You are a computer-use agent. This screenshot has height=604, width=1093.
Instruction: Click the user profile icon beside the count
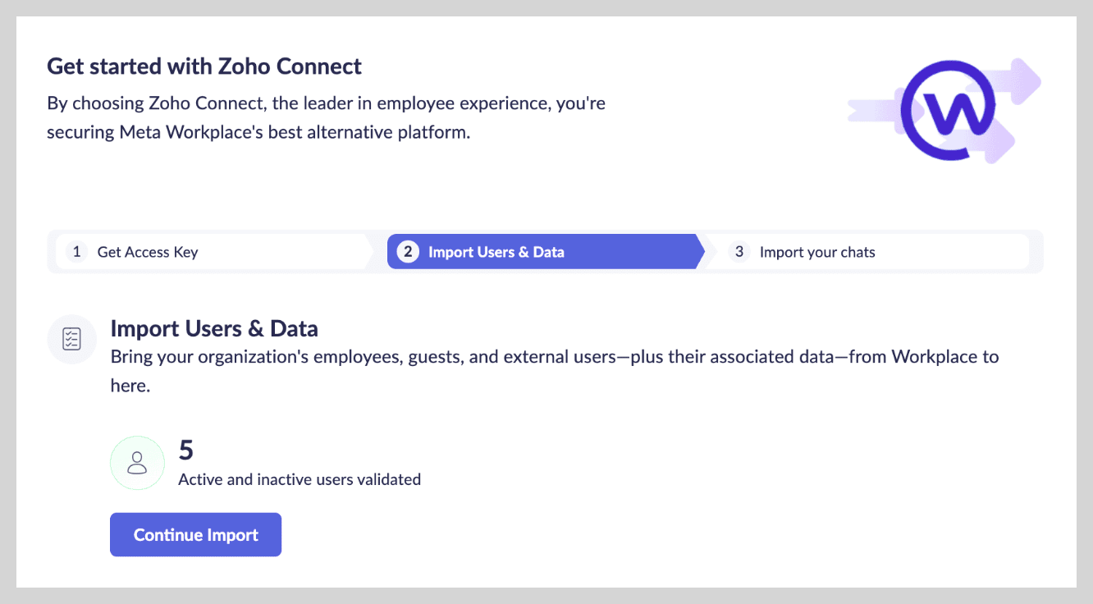pos(137,463)
